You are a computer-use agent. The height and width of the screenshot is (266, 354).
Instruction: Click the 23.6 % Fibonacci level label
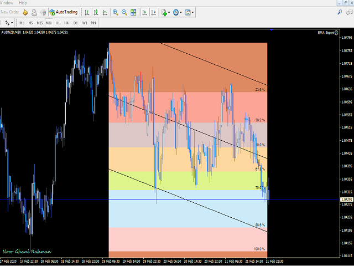click(260, 89)
